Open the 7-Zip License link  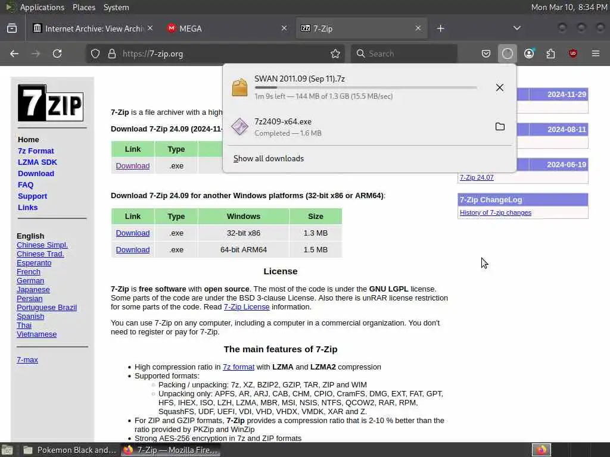pyautogui.click(x=247, y=307)
